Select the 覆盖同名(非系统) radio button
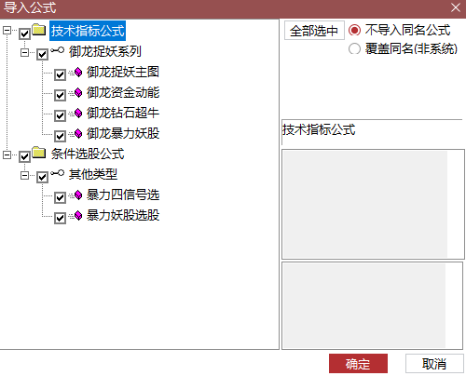 pyautogui.click(x=354, y=48)
